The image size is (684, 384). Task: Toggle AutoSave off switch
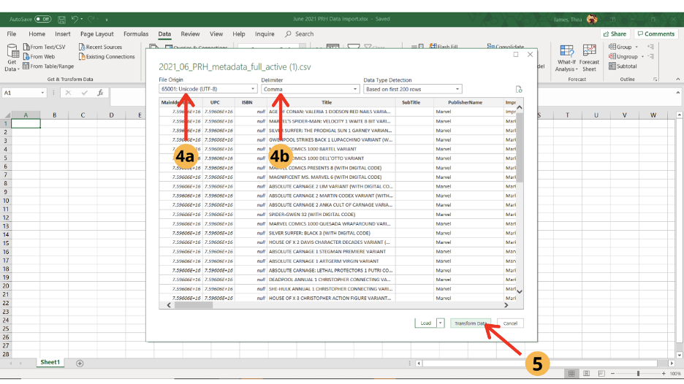pyautogui.click(x=42, y=19)
